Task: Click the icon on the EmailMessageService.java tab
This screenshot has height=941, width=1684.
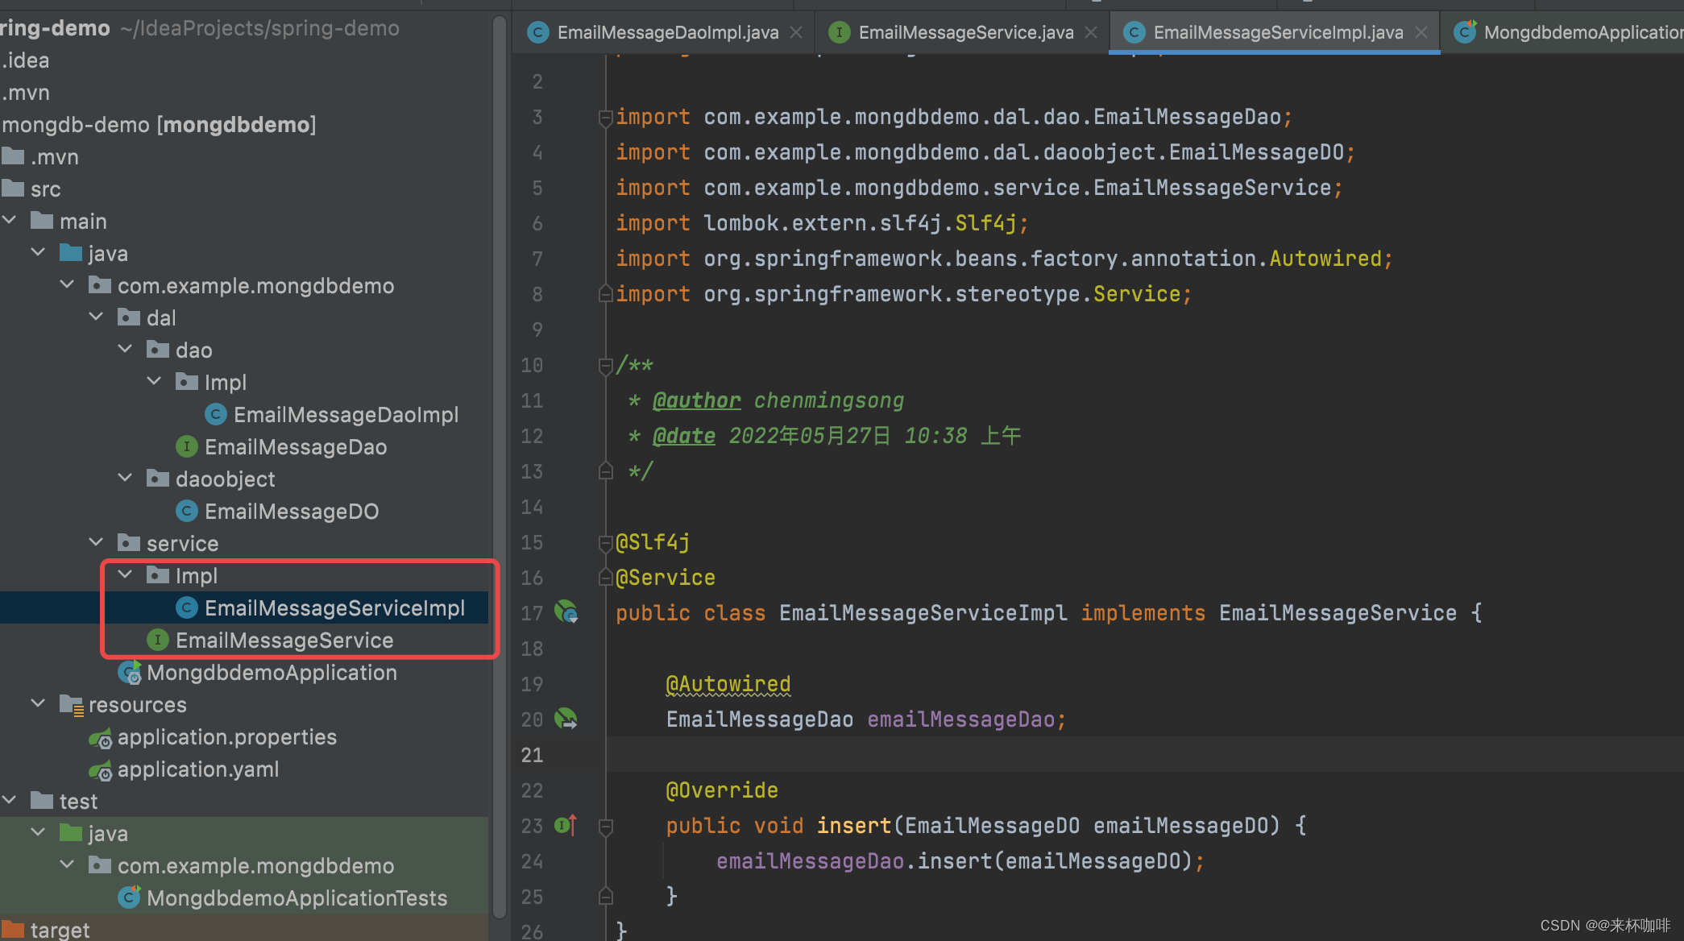Action: click(839, 32)
